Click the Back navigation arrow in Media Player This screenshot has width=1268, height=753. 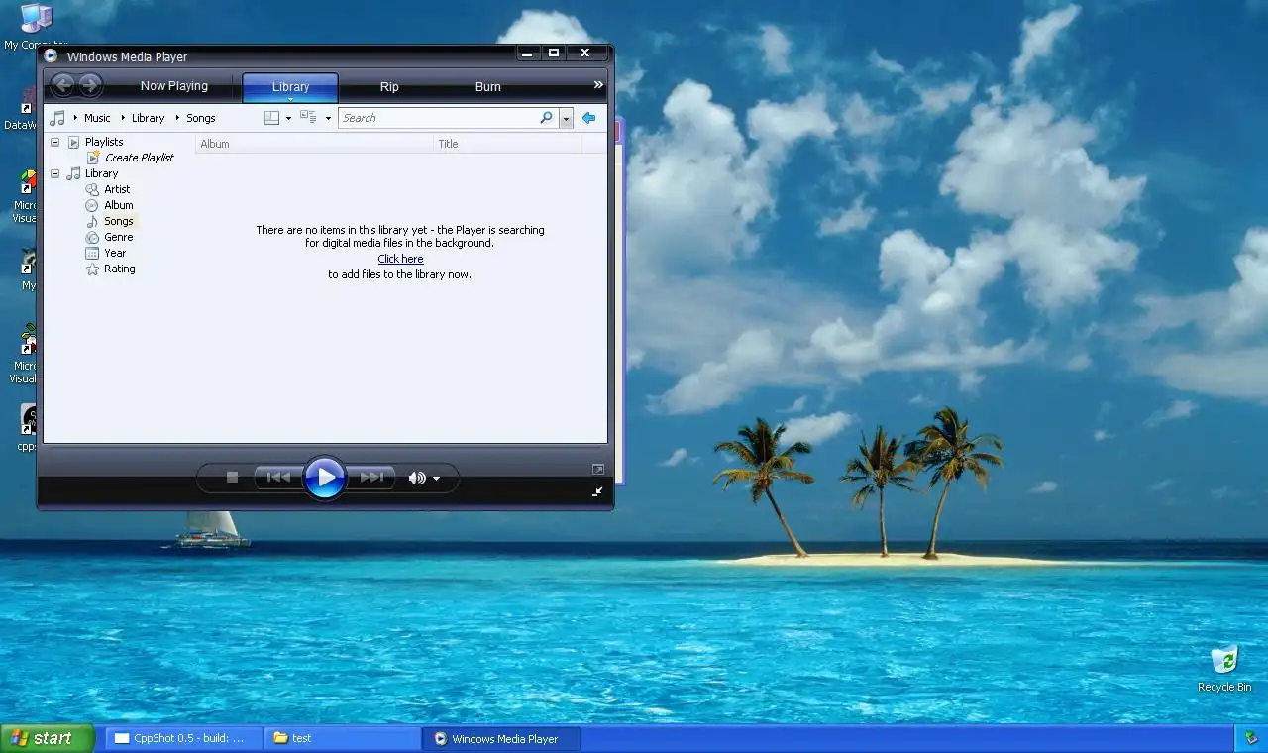pos(63,85)
